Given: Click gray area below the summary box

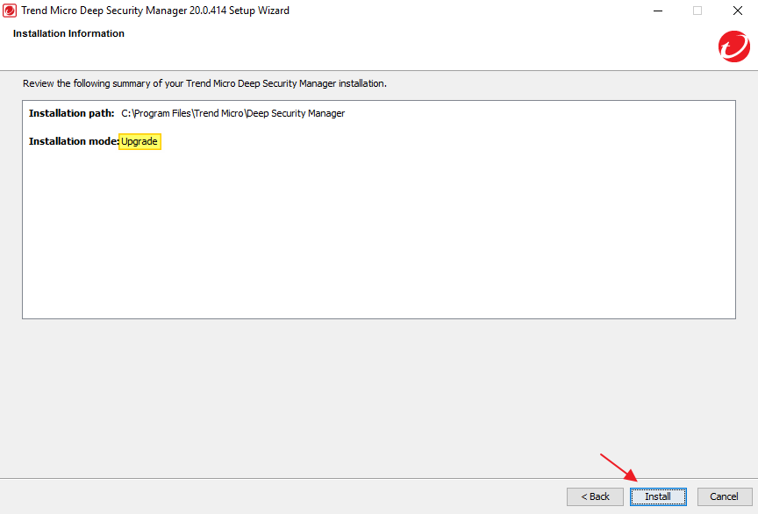Looking at the screenshot, I should coord(377,395).
